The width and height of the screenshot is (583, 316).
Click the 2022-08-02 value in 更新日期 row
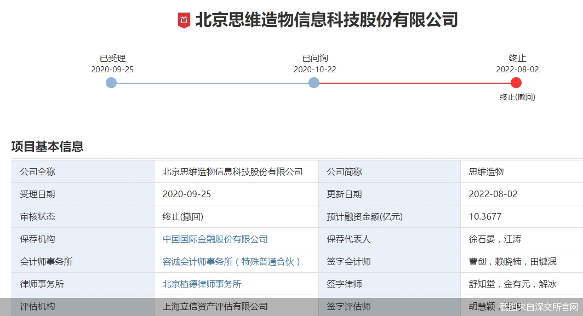click(x=493, y=194)
